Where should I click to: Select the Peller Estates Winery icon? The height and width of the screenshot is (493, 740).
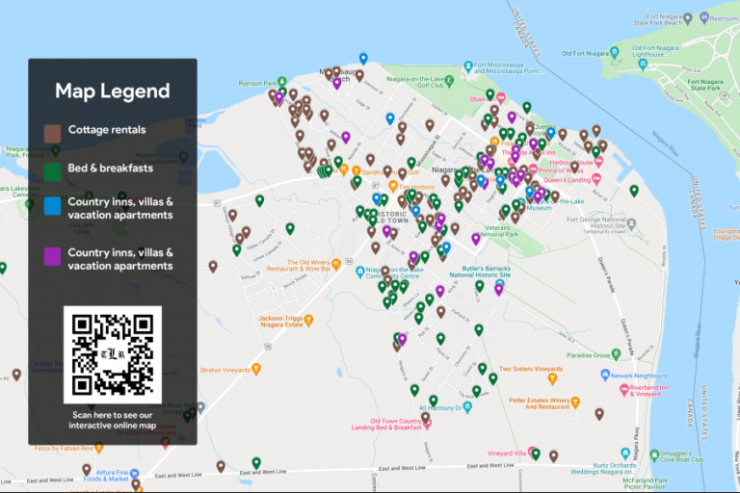click(x=575, y=402)
